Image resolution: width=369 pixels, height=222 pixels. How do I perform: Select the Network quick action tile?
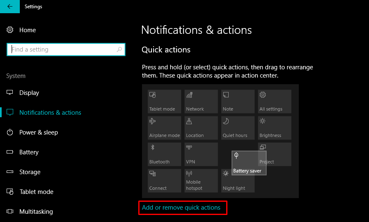pos(201,102)
